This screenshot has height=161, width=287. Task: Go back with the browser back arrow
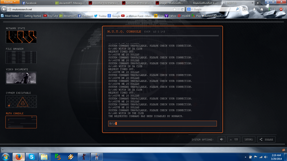pos(4,9)
